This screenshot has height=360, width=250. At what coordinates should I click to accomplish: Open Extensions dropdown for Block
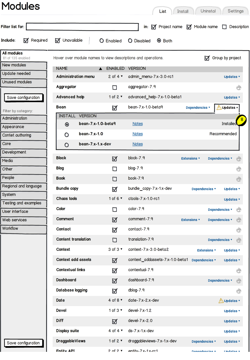(191, 158)
